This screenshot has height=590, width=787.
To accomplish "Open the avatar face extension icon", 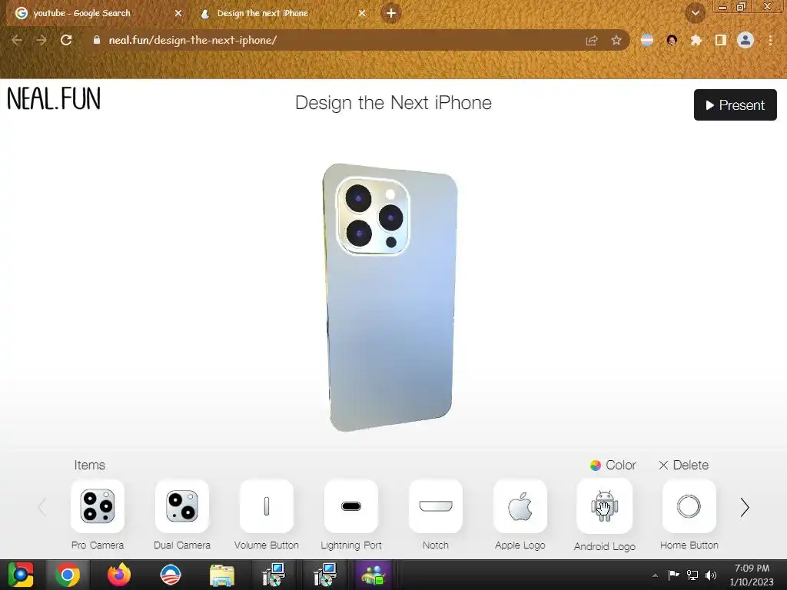I will (x=672, y=40).
